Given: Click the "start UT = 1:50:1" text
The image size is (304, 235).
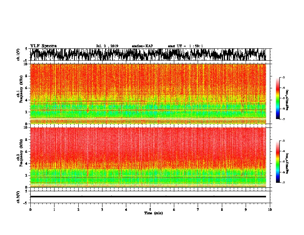Looking at the screenshot, I should pos(185,46).
